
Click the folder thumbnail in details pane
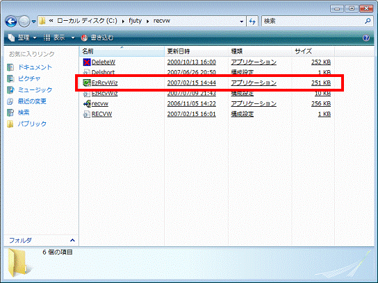(x=19, y=263)
